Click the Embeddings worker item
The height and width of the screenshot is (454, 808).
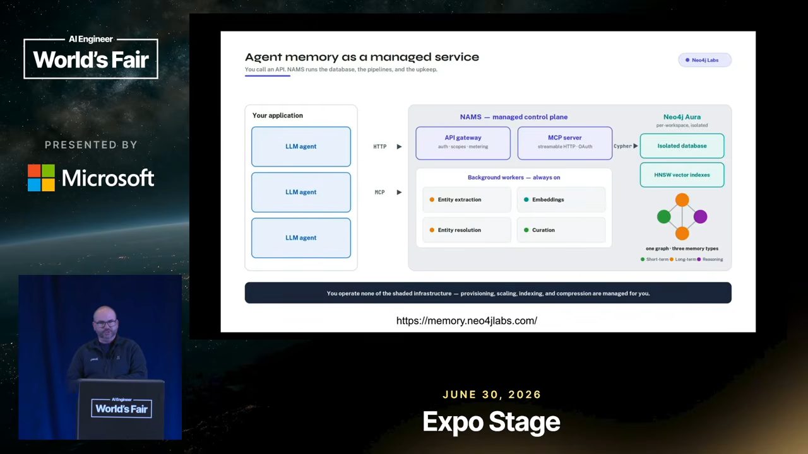point(561,200)
